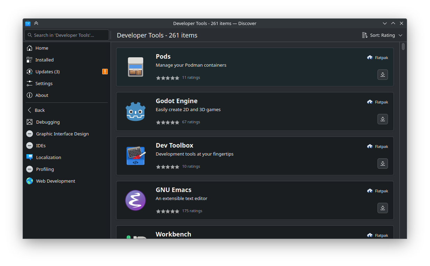Minimize the Discover window
The height and width of the screenshot is (266, 430).
pos(385,23)
